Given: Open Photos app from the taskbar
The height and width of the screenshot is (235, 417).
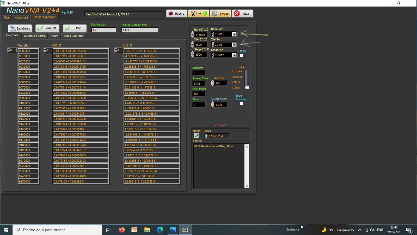Looking at the screenshot, I should pyautogui.click(x=173, y=230).
